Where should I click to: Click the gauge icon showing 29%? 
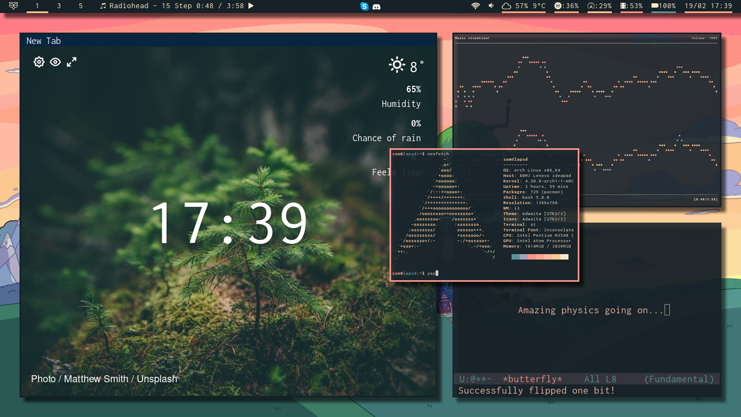pos(591,7)
